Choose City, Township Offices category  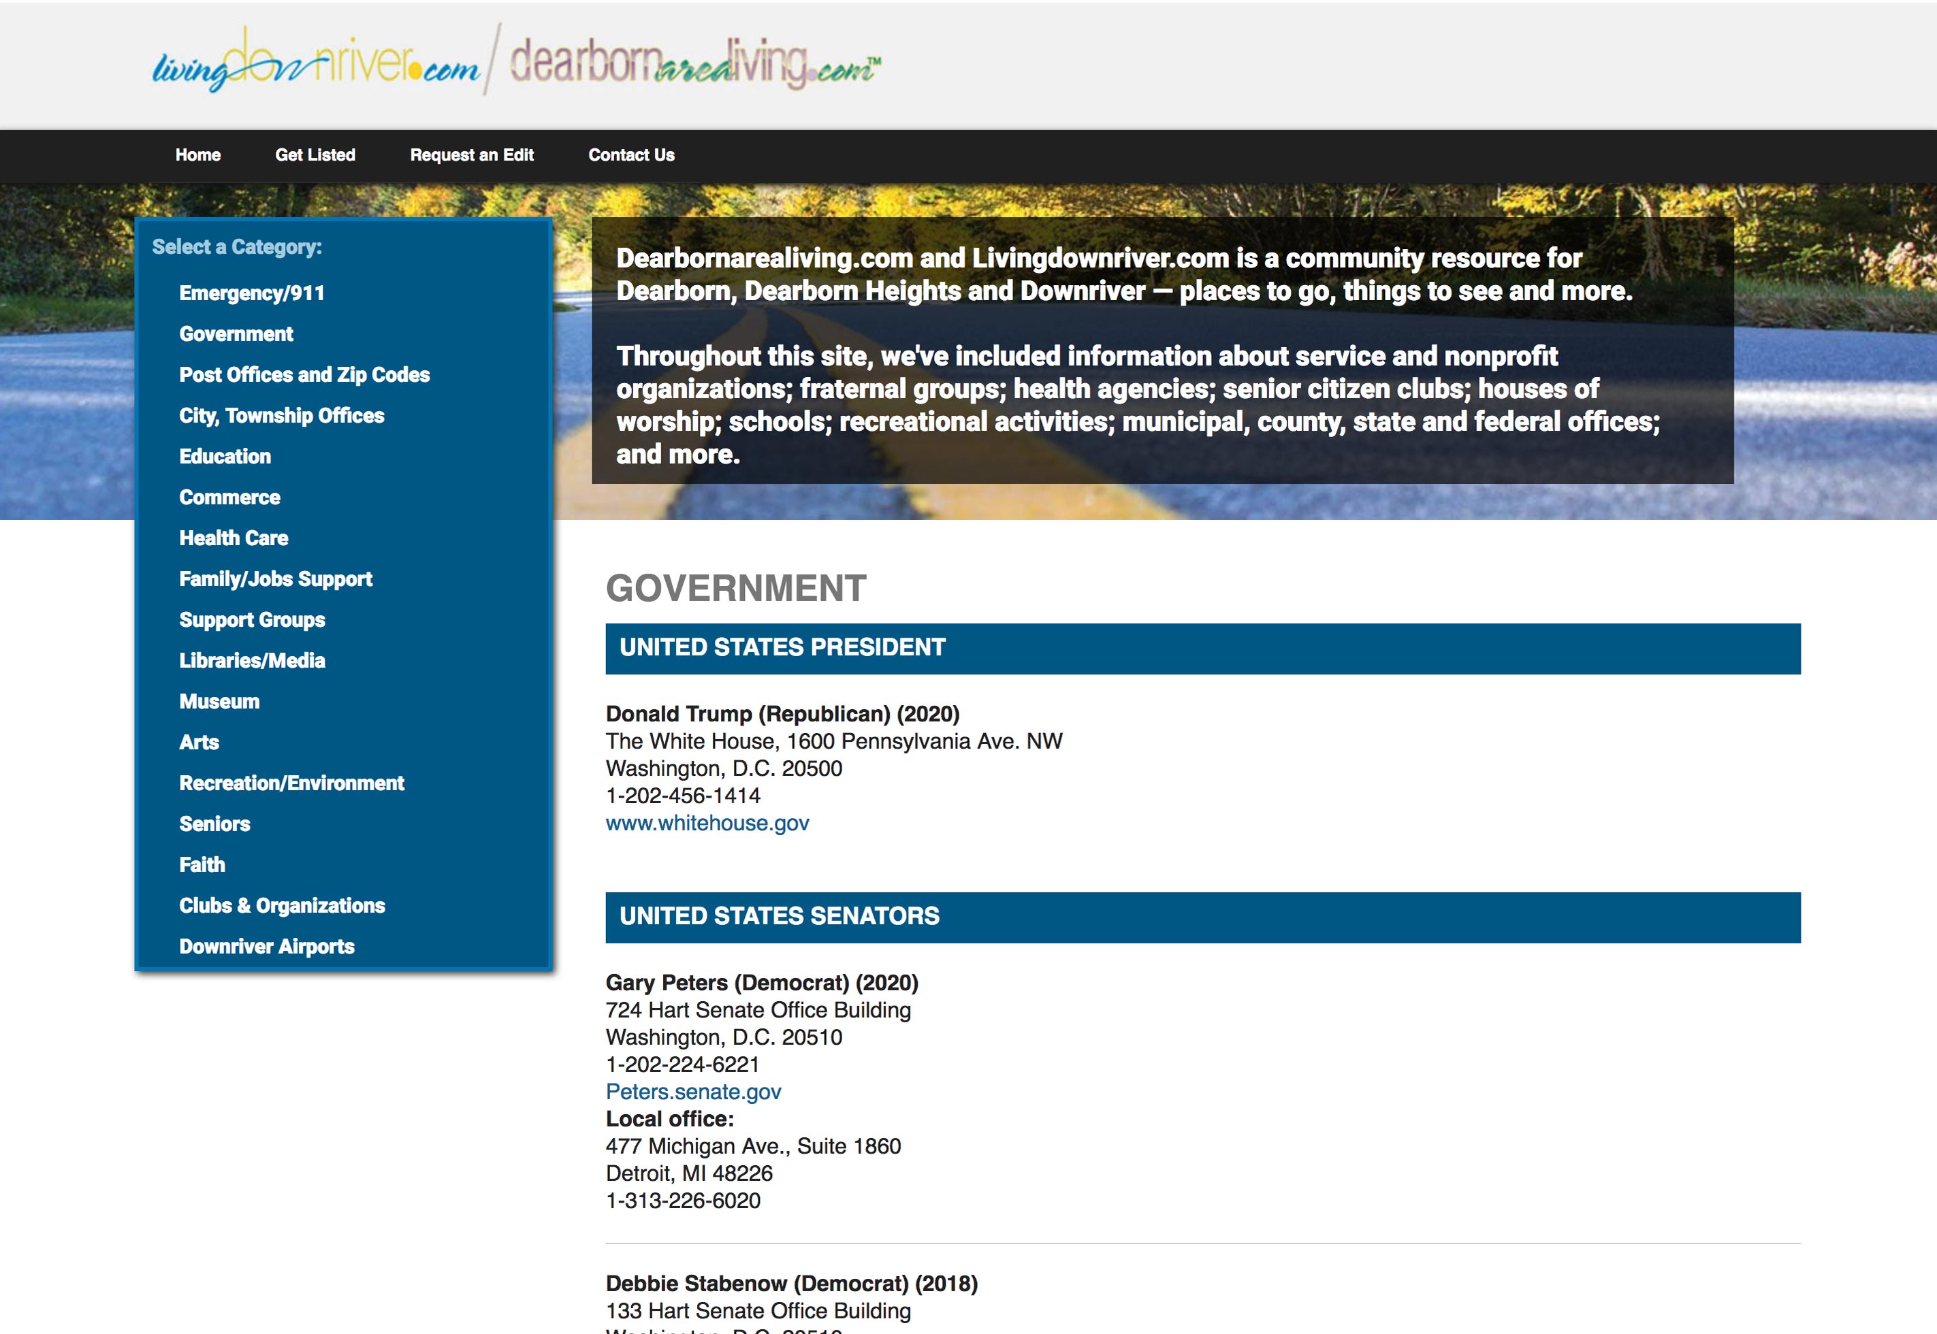282,417
